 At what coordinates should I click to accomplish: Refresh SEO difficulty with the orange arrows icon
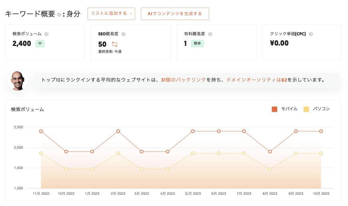114,44
